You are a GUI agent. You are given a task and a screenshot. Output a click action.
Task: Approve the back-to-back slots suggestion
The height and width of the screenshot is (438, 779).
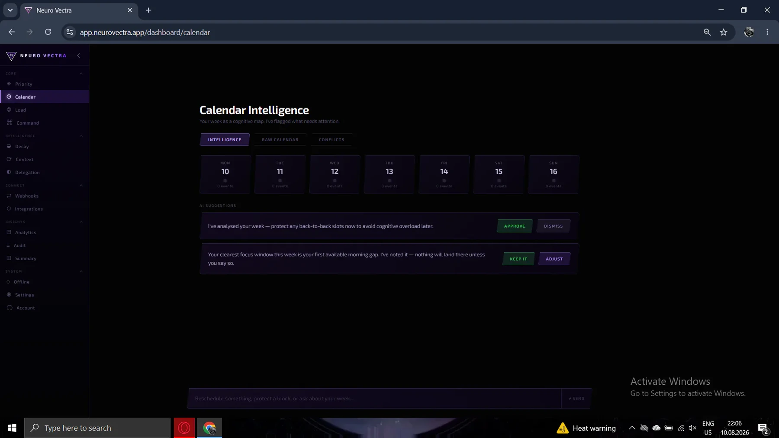tap(515, 226)
